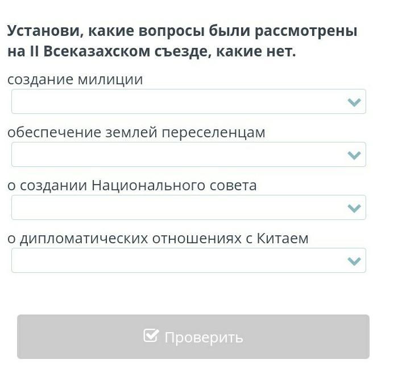This screenshot has height=384, width=398.
Task: Open the 'создание милиции' answer dropdown
Action: 188,102
